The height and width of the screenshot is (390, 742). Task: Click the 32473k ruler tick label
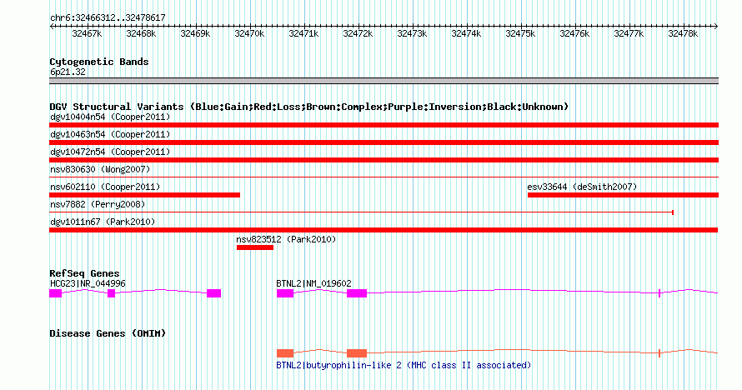[x=412, y=33]
